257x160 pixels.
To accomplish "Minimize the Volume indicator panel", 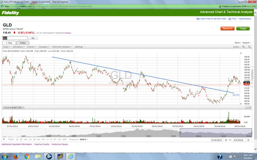I will tap(246, 108).
